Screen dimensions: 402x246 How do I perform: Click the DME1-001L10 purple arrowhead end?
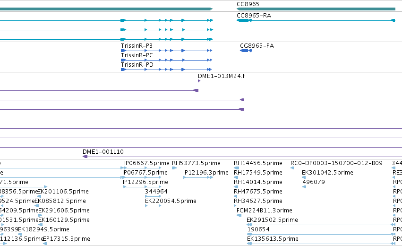tap(85, 157)
